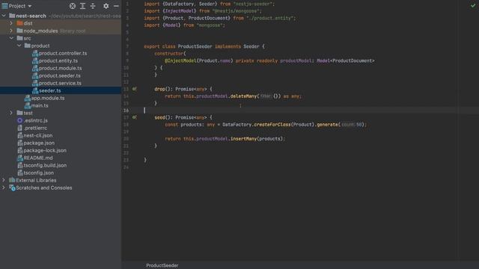479x269 pixels.
Task: Expand the node_modules folder
Action: click(11, 31)
